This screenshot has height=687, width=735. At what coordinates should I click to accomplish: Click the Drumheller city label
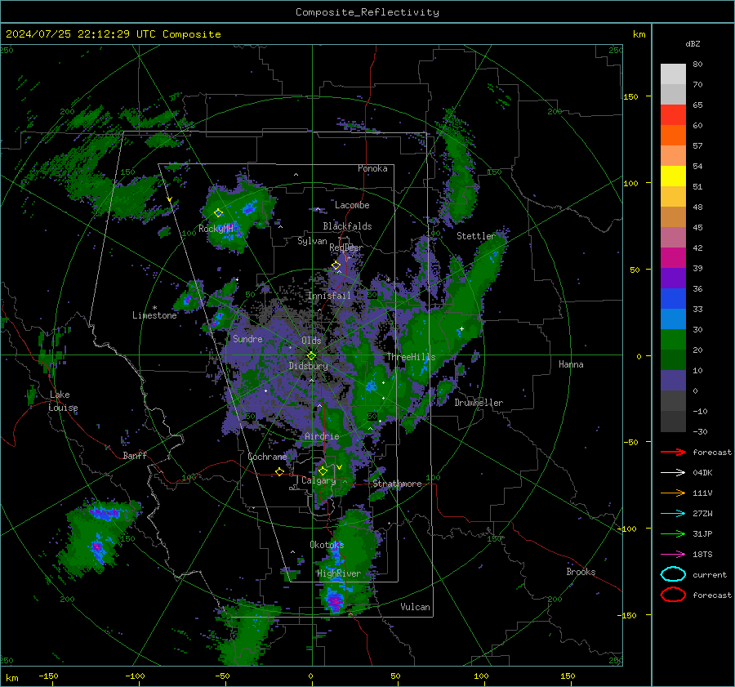click(x=479, y=403)
